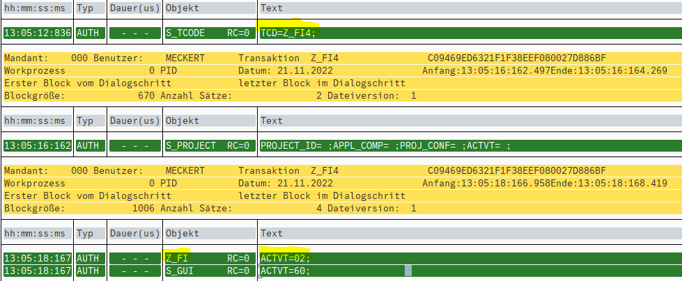
Task: Click the ACTVT=60; text entry
Action: [x=285, y=271]
